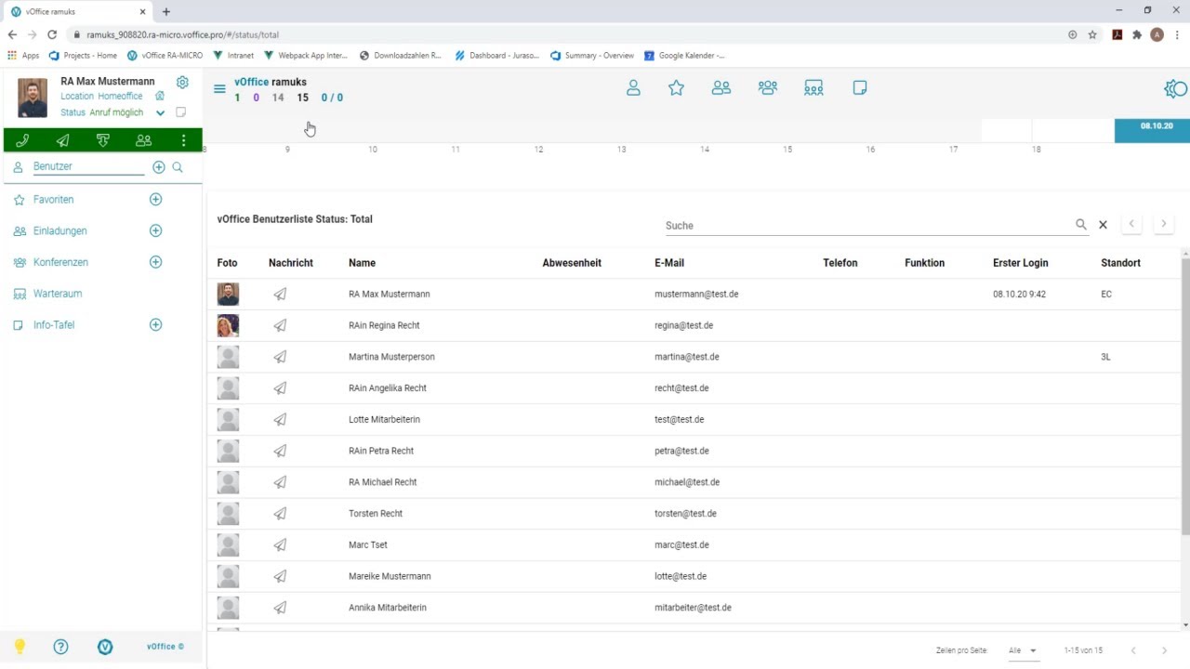This screenshot has height=669, width=1190.
Task: Sort by Name column header
Action: pyautogui.click(x=362, y=263)
